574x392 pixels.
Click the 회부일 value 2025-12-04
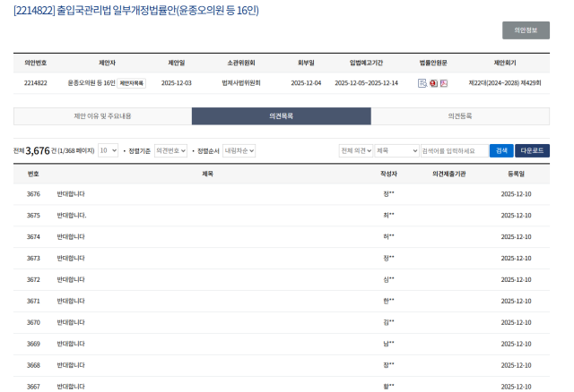(306, 83)
